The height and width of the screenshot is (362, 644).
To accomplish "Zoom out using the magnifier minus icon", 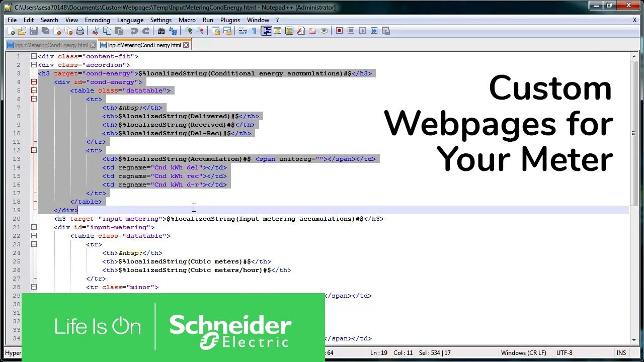I will 200,31.
